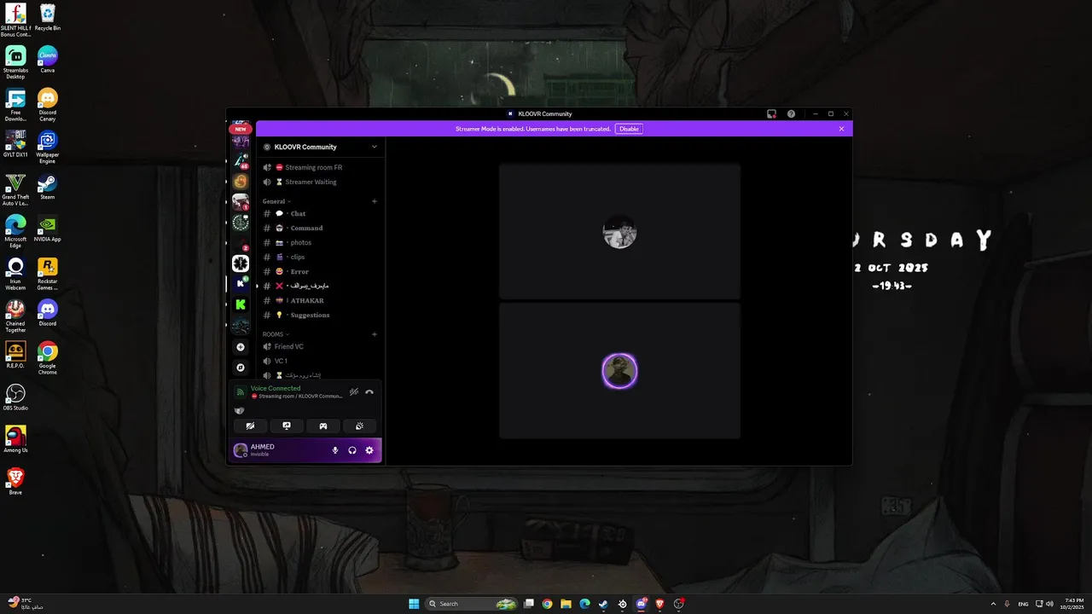Open NVIDIA App desktop icon

[48, 229]
